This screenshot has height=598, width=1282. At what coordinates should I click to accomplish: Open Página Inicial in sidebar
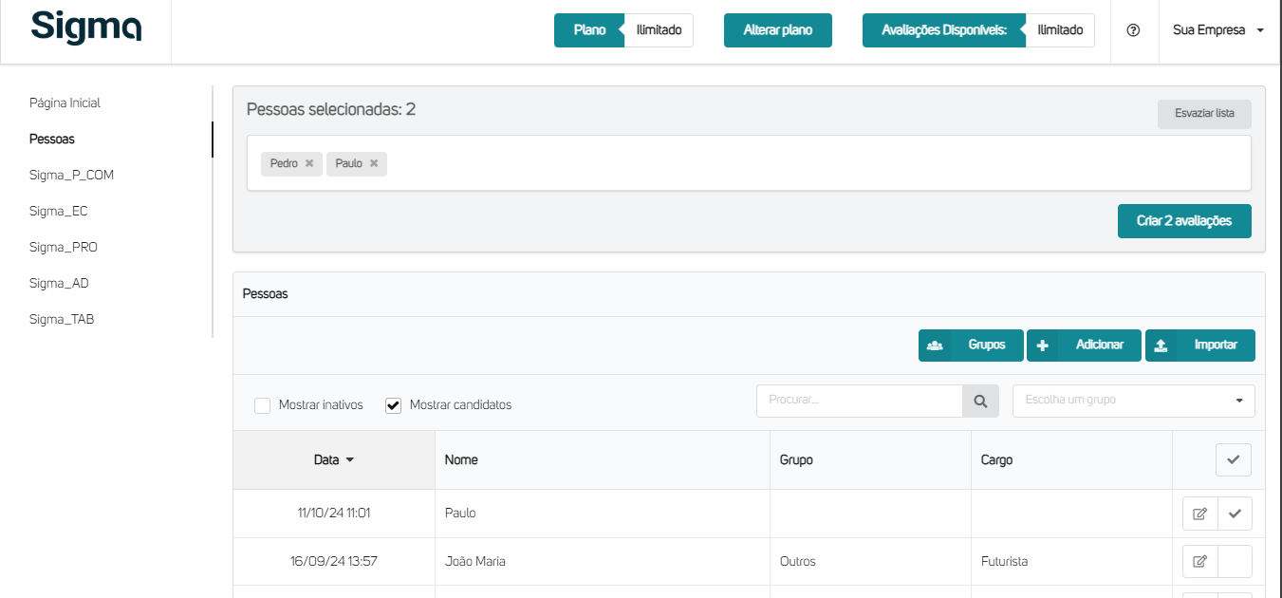(65, 103)
